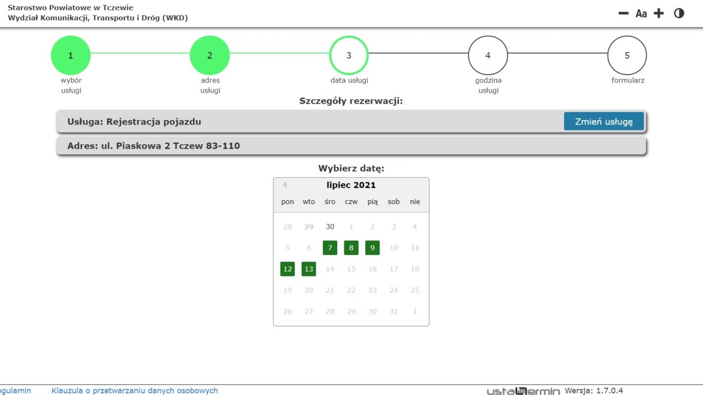Toggle high contrast mode icon
Screen dimensions: 703x395
[679, 13]
